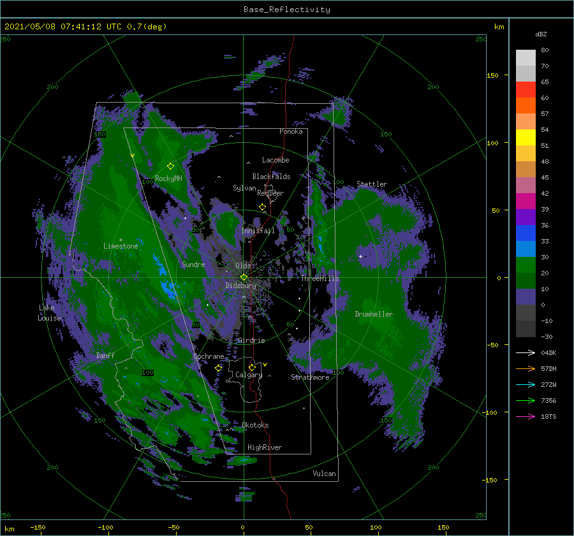
Task: Click the yellow station marker near RockyMH
Action: pos(170,166)
